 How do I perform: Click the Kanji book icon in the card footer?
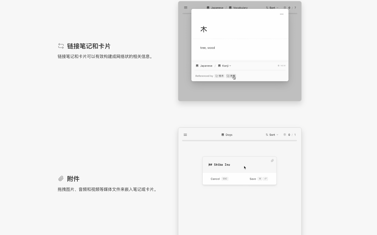point(219,66)
